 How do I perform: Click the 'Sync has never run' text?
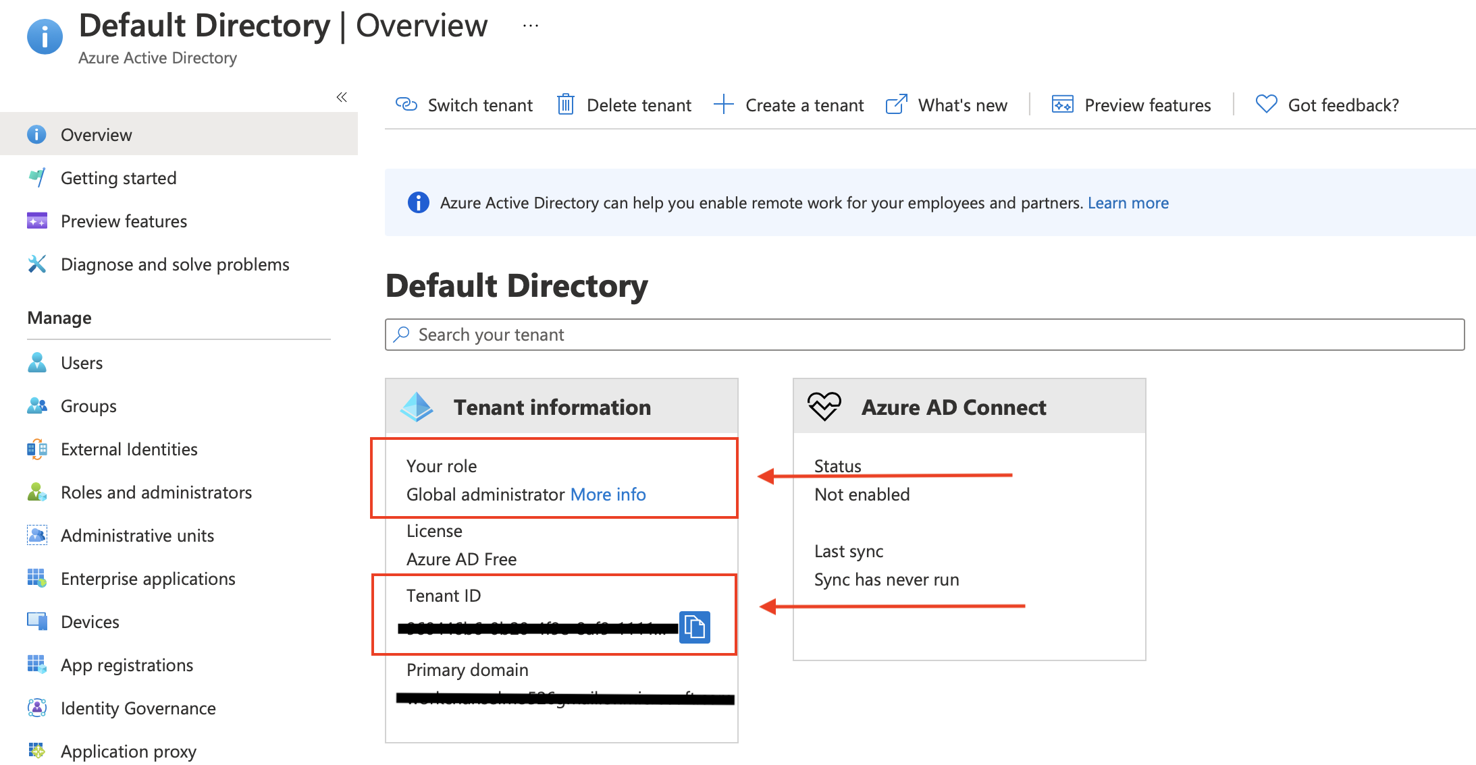[x=887, y=579]
